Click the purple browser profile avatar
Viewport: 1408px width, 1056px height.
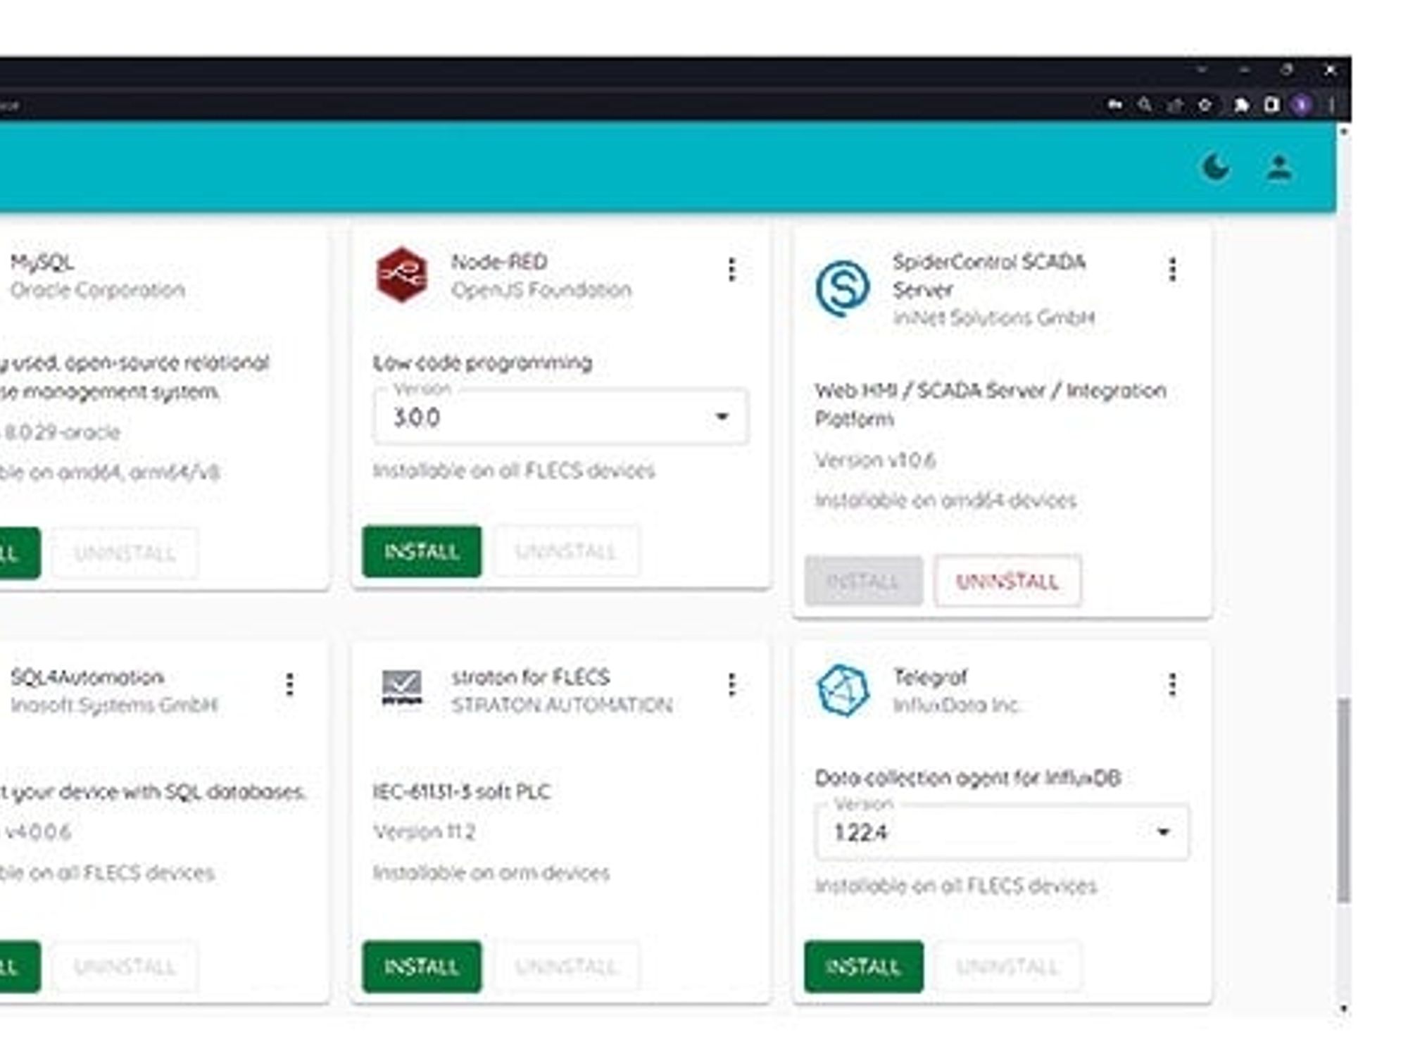[x=1302, y=105]
